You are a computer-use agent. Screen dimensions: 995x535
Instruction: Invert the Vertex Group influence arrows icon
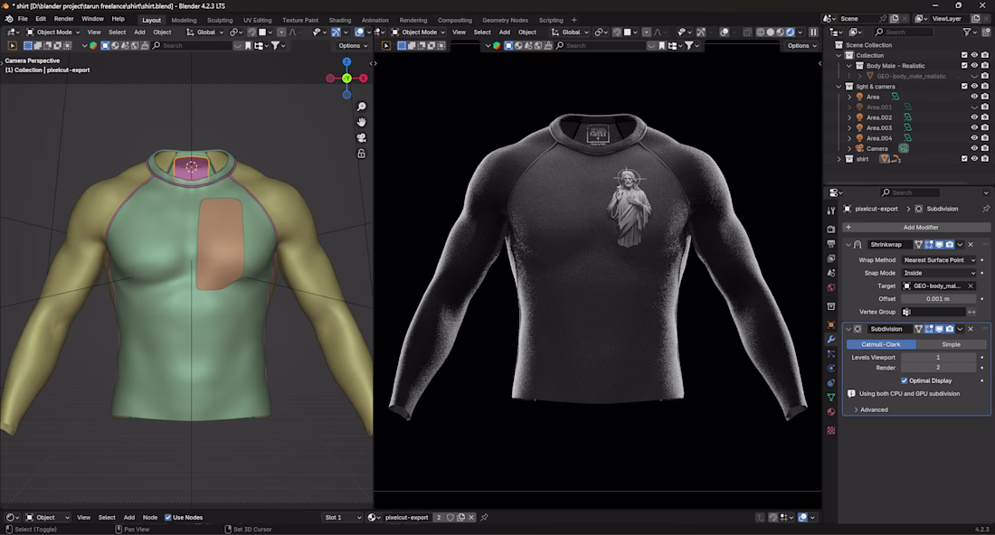point(971,312)
